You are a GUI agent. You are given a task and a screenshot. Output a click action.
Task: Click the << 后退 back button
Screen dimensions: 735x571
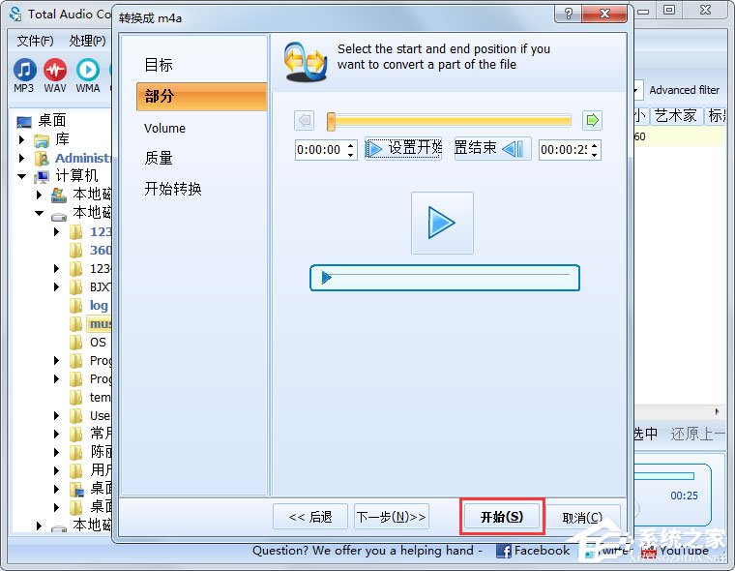(310, 517)
